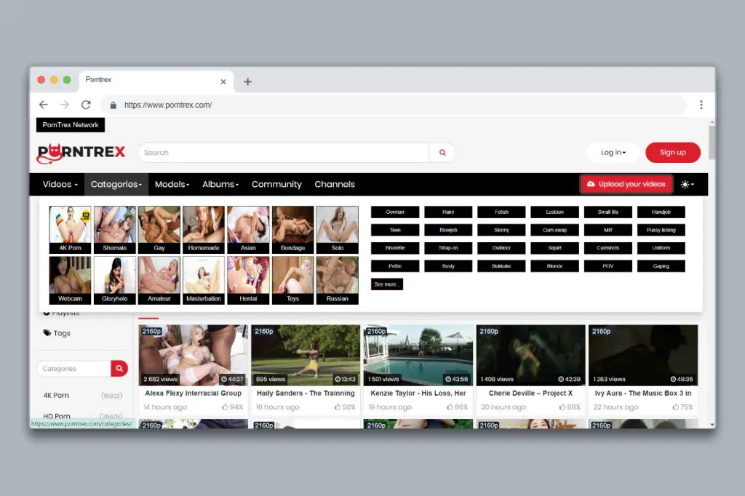The width and height of the screenshot is (745, 496).
Task: Click inside the Categories filter input field
Action: pos(73,369)
